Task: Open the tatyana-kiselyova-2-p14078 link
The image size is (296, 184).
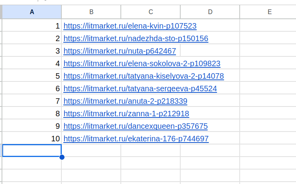Action: (x=144, y=76)
